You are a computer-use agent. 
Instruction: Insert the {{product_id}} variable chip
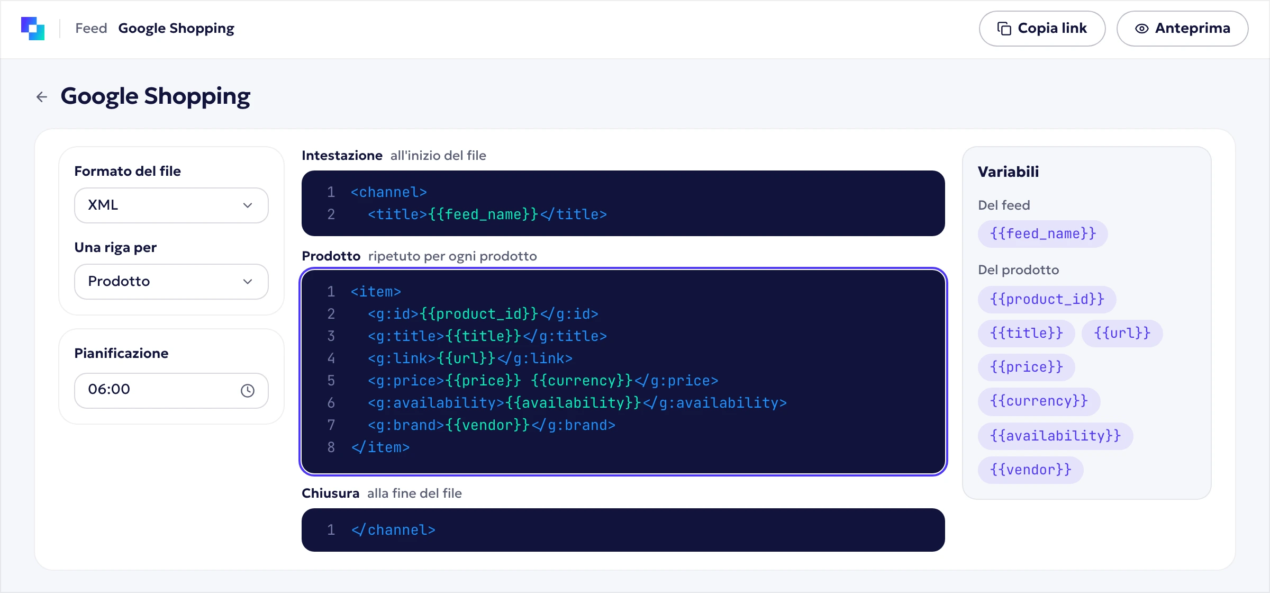(x=1047, y=300)
